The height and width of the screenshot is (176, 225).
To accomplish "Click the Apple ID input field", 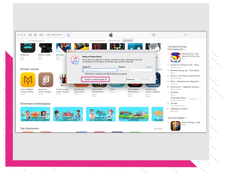I will [100, 70].
